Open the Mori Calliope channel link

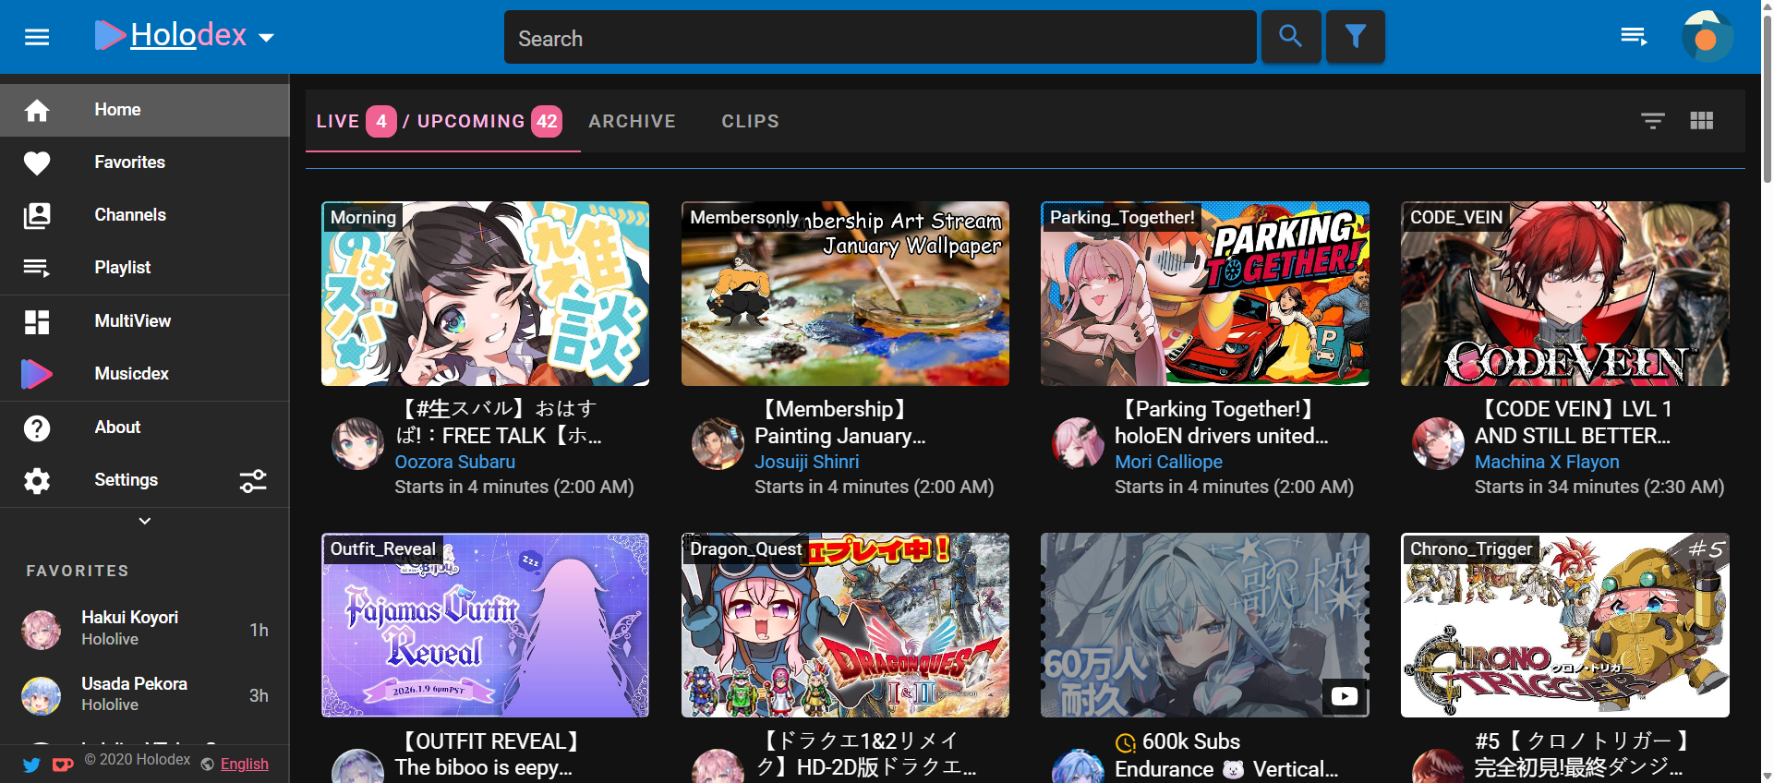click(x=1168, y=462)
